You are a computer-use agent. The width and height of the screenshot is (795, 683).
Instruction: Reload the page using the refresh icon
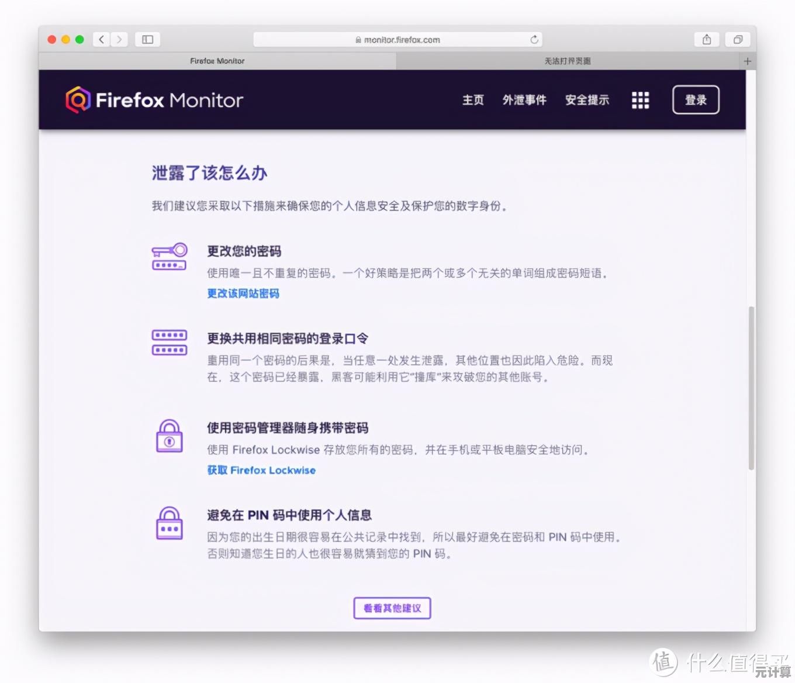coord(534,39)
